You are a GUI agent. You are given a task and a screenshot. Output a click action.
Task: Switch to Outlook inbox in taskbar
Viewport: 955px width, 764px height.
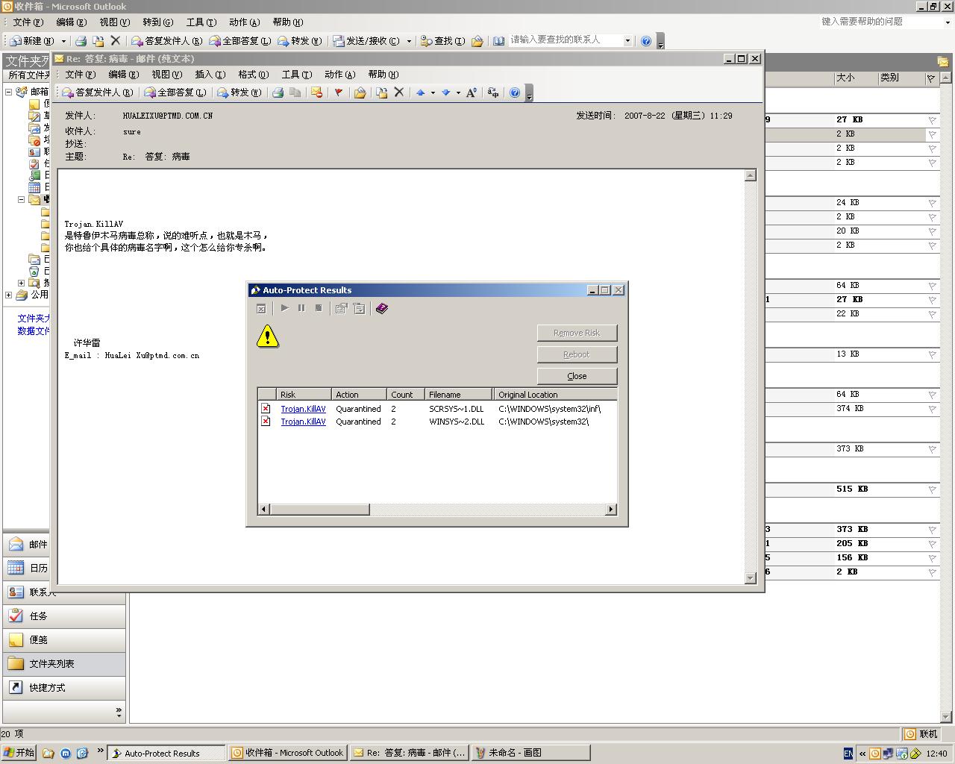coord(288,753)
